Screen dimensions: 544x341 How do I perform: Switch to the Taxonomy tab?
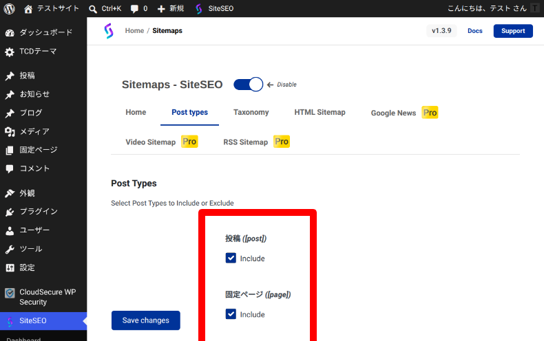tap(251, 112)
